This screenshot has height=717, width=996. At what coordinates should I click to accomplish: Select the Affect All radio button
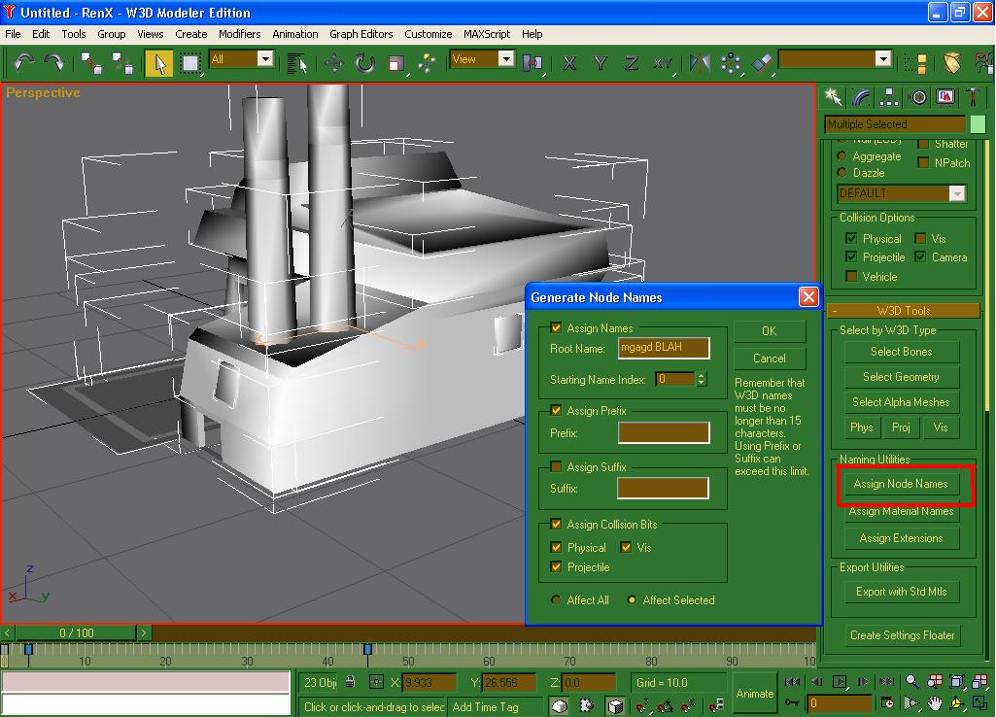[556, 600]
